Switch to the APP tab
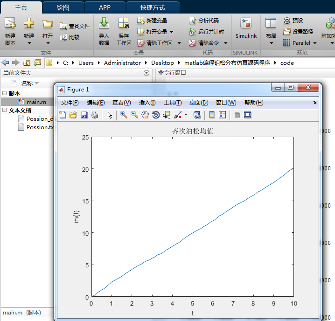 [x=105, y=7]
